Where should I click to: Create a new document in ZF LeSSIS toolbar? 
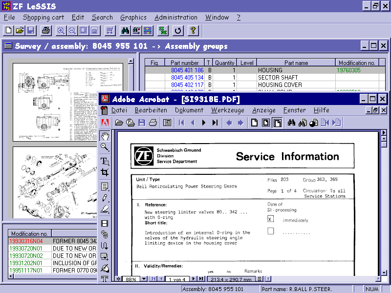coord(8,31)
